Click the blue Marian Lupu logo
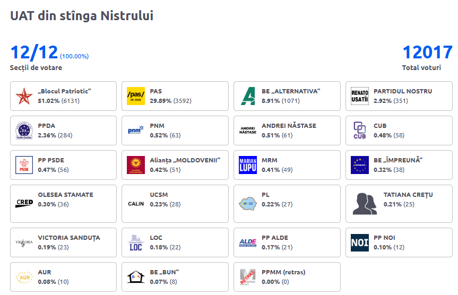 coord(248,165)
